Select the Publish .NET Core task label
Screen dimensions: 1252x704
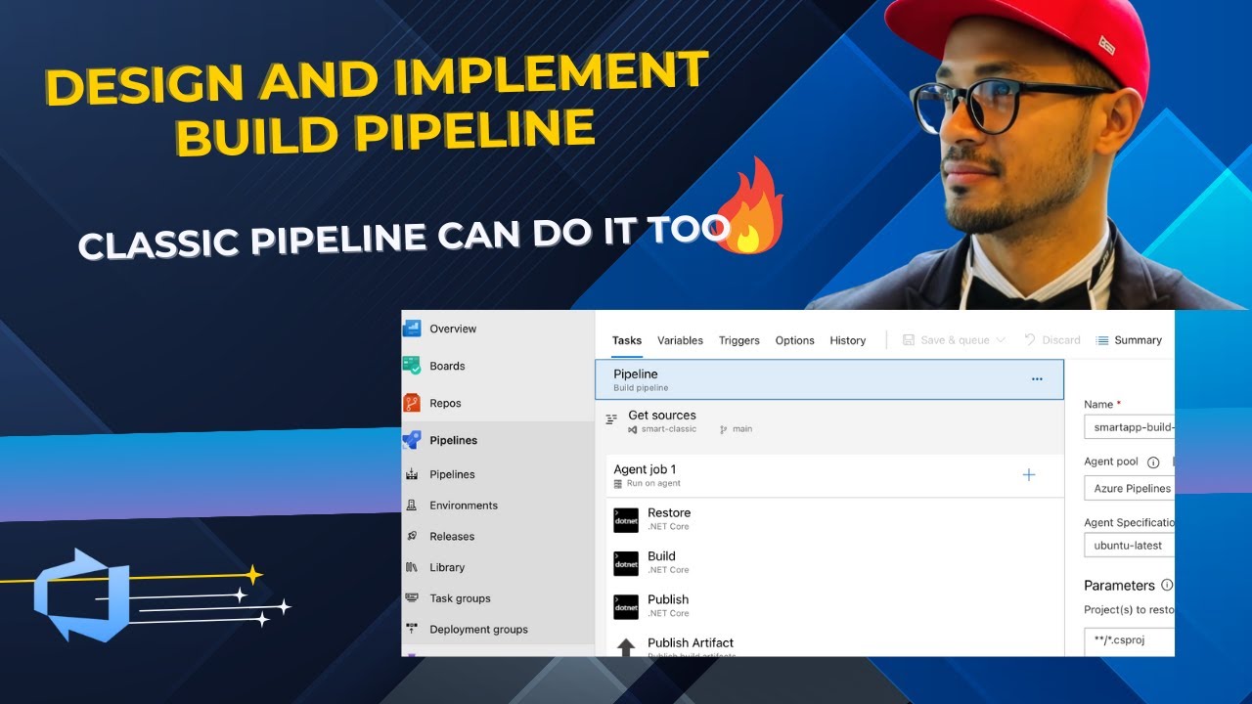click(x=668, y=599)
